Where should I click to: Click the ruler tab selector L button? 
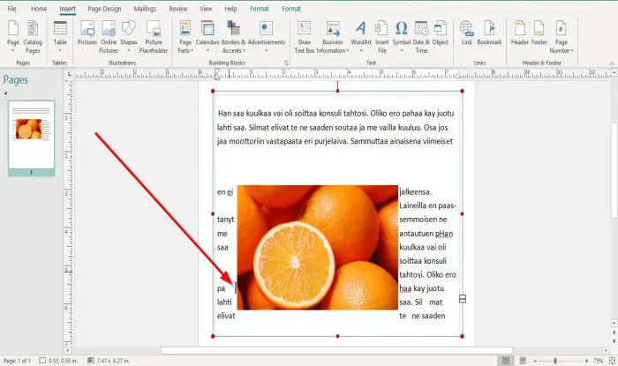[x=70, y=73]
